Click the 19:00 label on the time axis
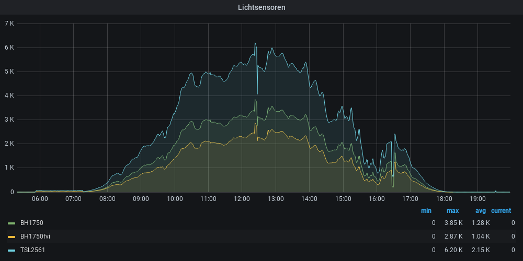This screenshot has width=523, height=261. (477, 199)
